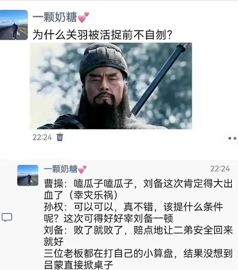Image resolution: width=238 pixels, height=270 pixels.
Task: Open the poster's avatar at top
Action: 14,25
